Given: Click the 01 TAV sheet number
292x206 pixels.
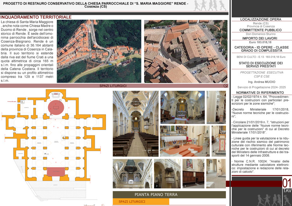Looking at the screenshot, I should [x=287, y=185].
